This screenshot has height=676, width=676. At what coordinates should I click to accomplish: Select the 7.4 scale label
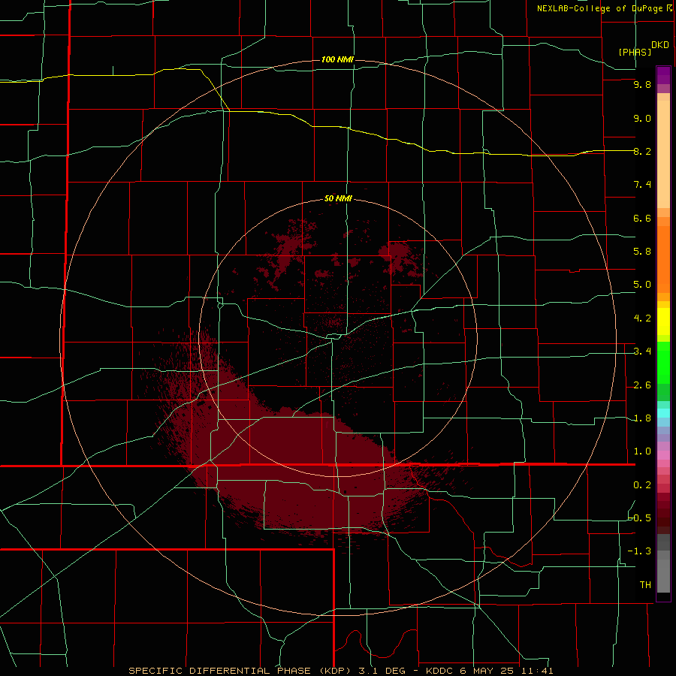point(642,185)
